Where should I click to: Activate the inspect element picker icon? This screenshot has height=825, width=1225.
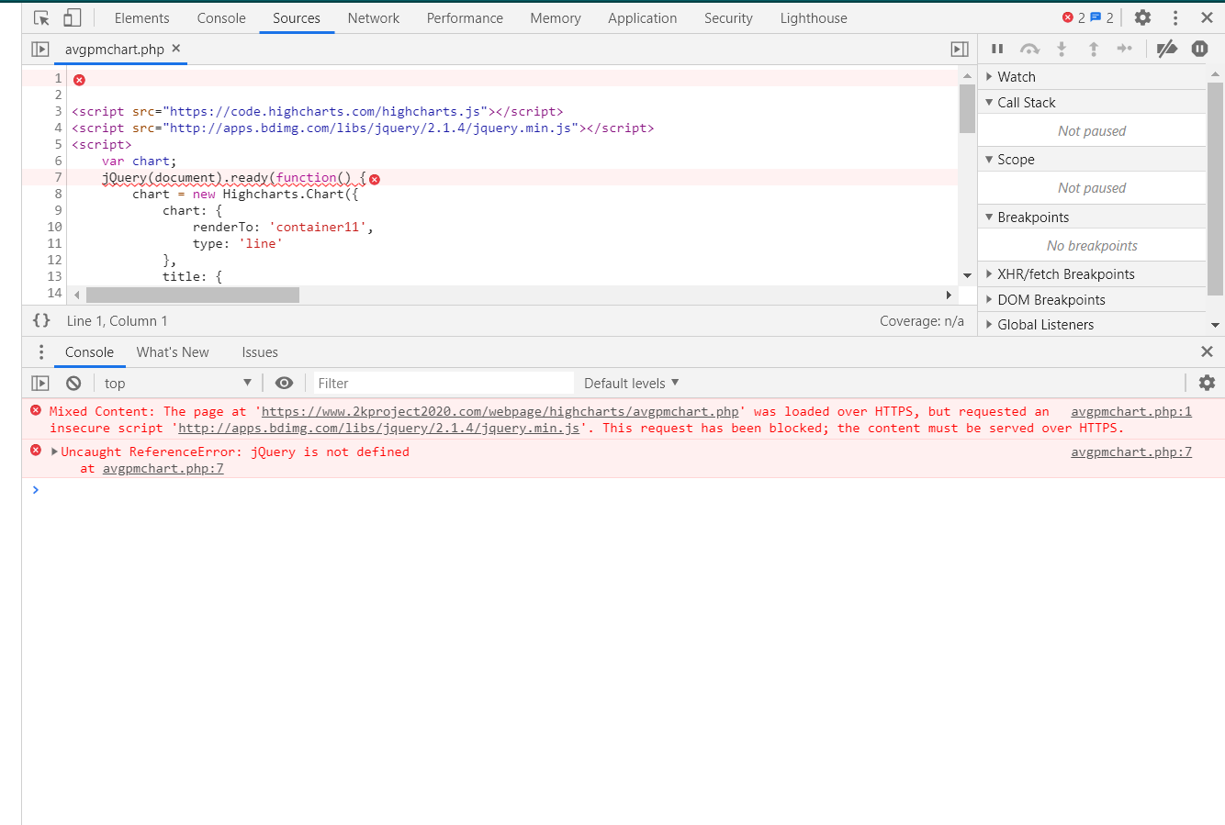point(41,17)
